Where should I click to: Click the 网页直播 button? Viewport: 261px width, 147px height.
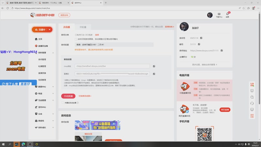coord(225,110)
